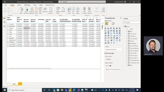Viewport: 164px width, 92px height.
Task: Open the Help ribbon tab
Action: (x=41, y=5)
